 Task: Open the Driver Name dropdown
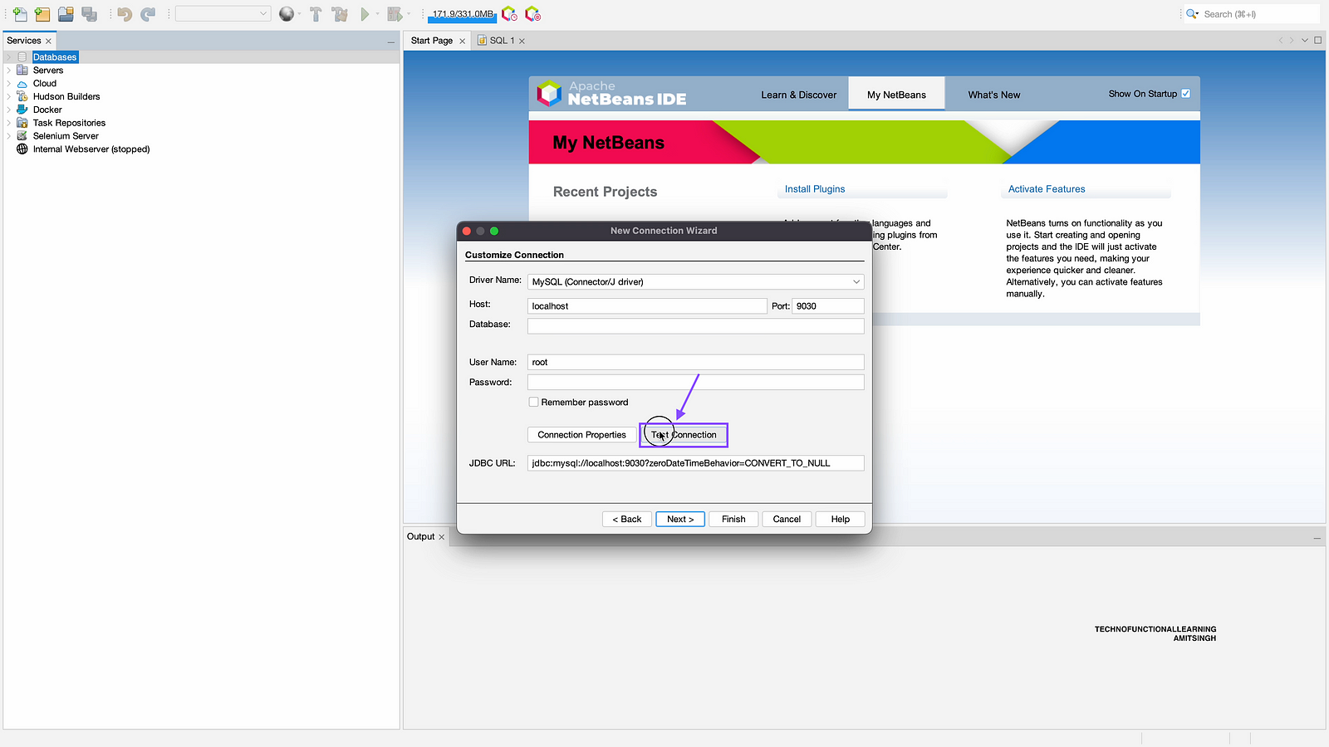click(856, 282)
